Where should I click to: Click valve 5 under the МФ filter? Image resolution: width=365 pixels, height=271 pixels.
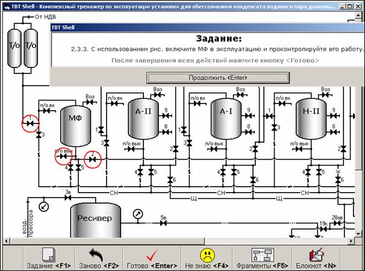[78, 167]
